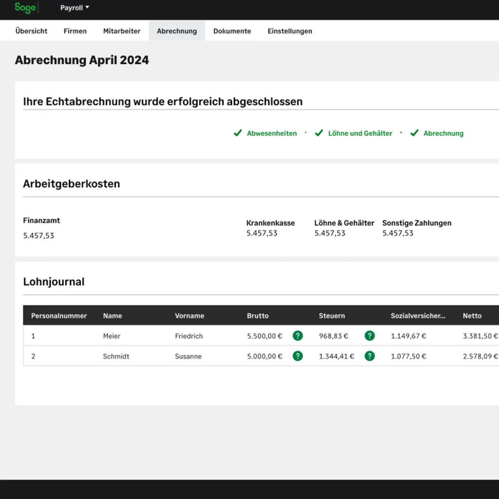The image size is (499, 499).
Task: Click the Abwesenheiten step checkmark icon
Action: click(x=238, y=133)
